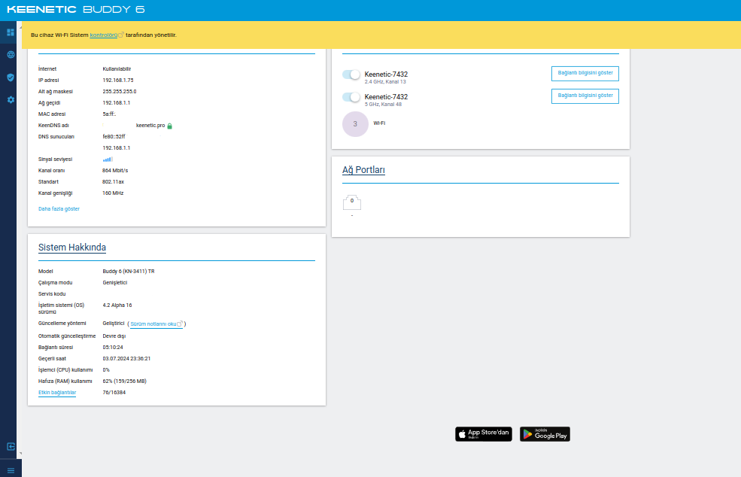Click the 5 GHz, Kanal 48 label
Viewport: 741px width, 477px height.
click(x=383, y=105)
